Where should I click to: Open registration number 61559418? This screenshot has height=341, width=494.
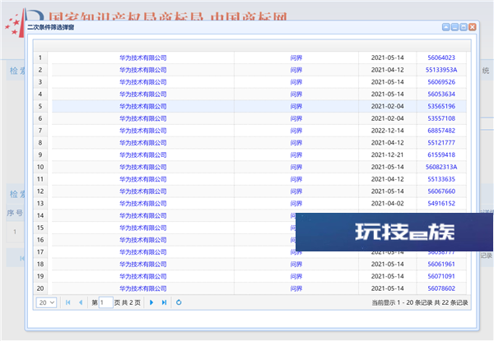[441, 155]
